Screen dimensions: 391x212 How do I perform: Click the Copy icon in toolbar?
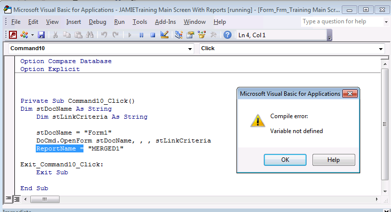point(67,35)
